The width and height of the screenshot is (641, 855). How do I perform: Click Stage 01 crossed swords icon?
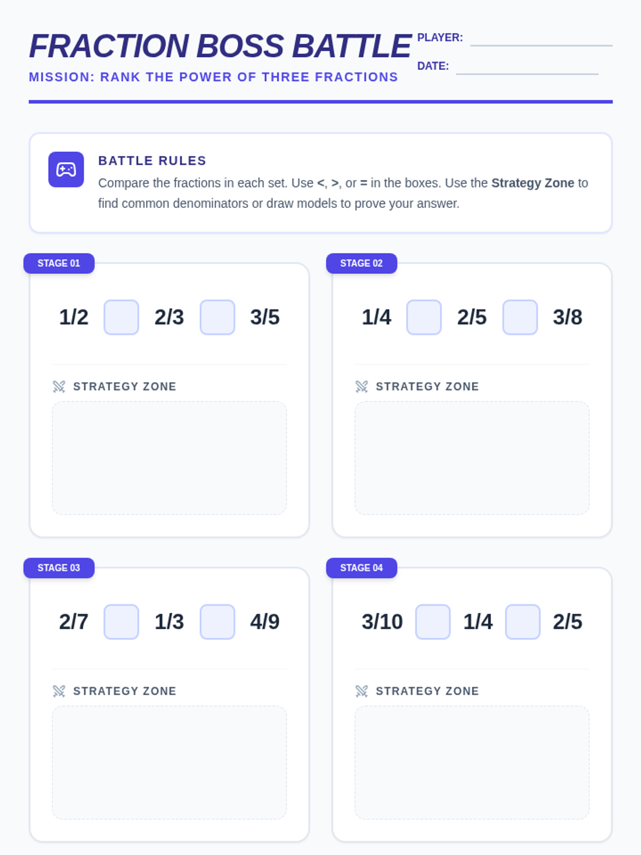59,386
